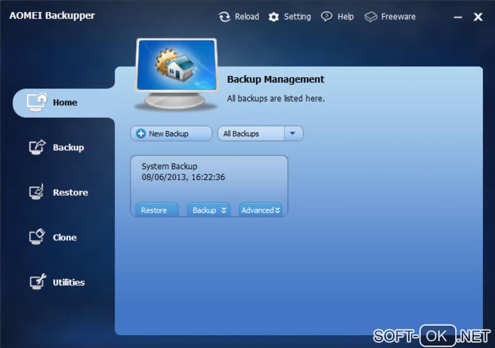This screenshot has height=348, width=495.
Task: Click the Reload circular arrows icon
Action: [225, 17]
